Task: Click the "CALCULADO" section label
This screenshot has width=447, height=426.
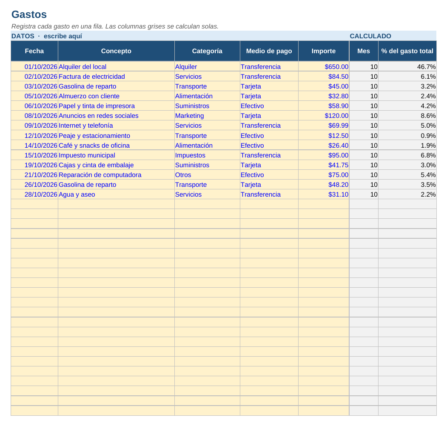Action: tap(370, 36)
